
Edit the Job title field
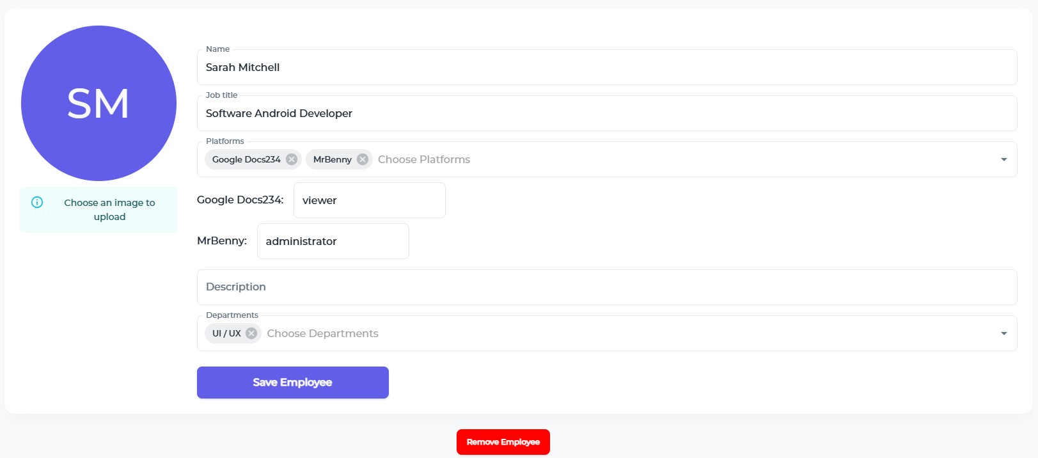pos(606,113)
